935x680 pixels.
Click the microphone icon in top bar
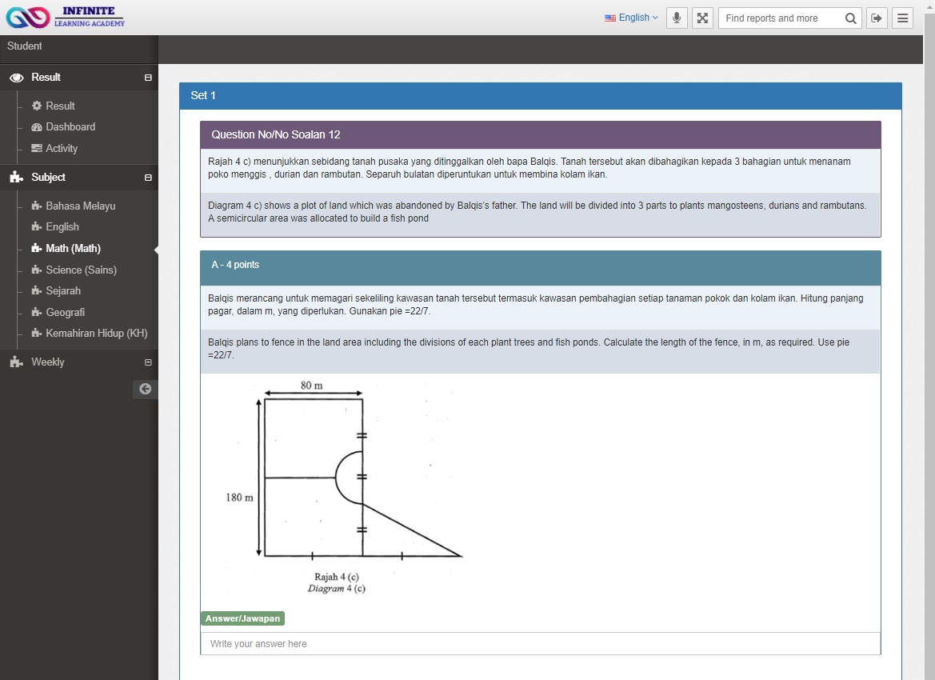click(x=677, y=18)
